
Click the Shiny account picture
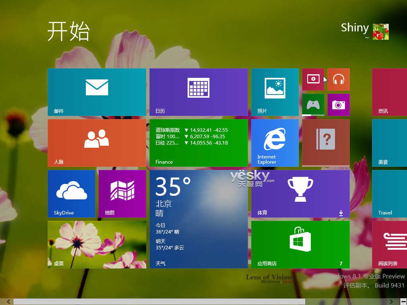click(x=380, y=32)
